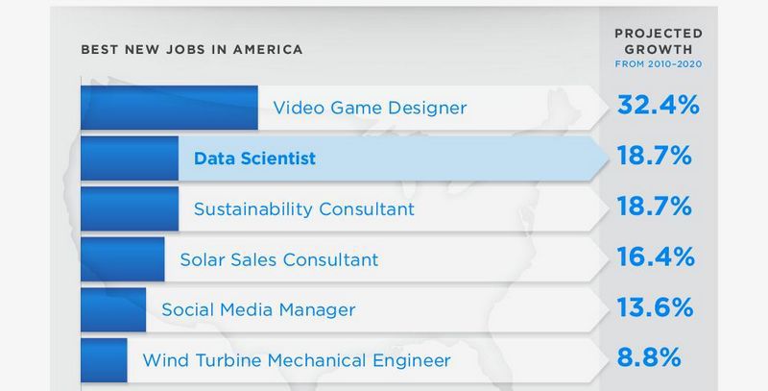Image resolution: width=768 pixels, height=391 pixels.
Task: Select the 8.8% growth percentage
Action: [647, 359]
